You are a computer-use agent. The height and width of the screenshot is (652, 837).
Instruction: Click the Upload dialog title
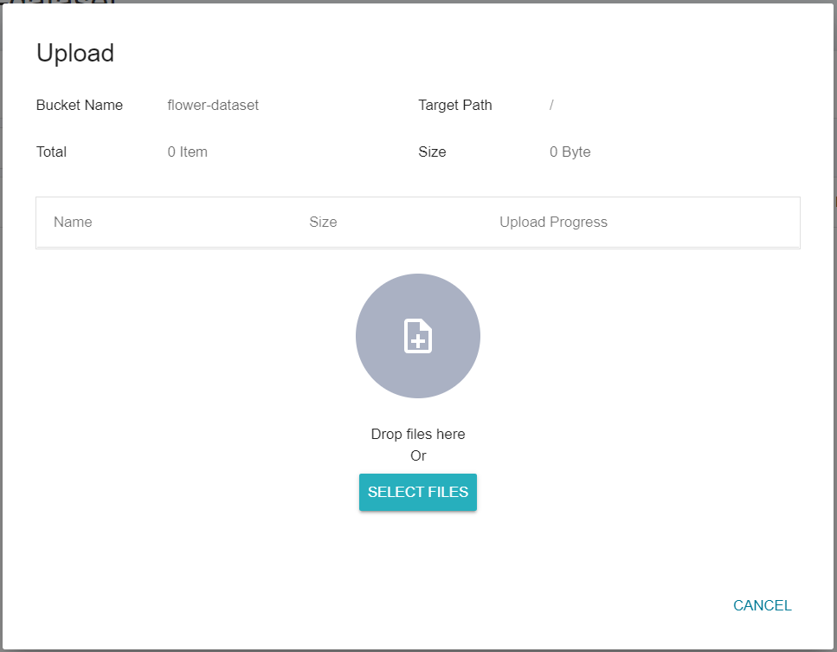(75, 54)
